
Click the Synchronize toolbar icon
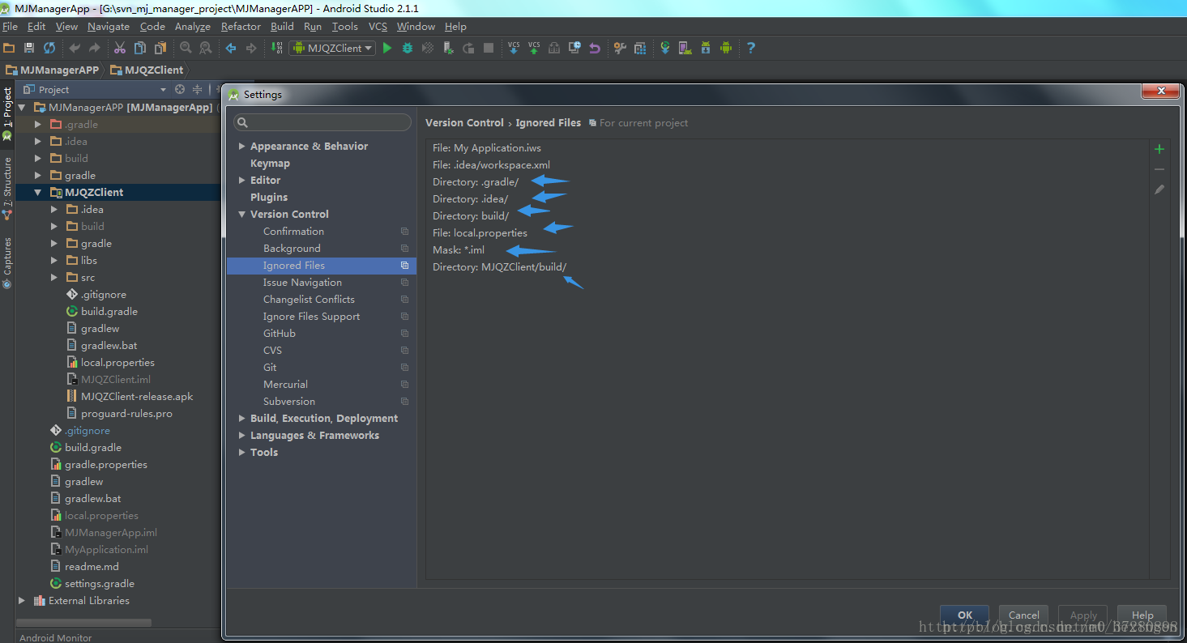point(49,48)
